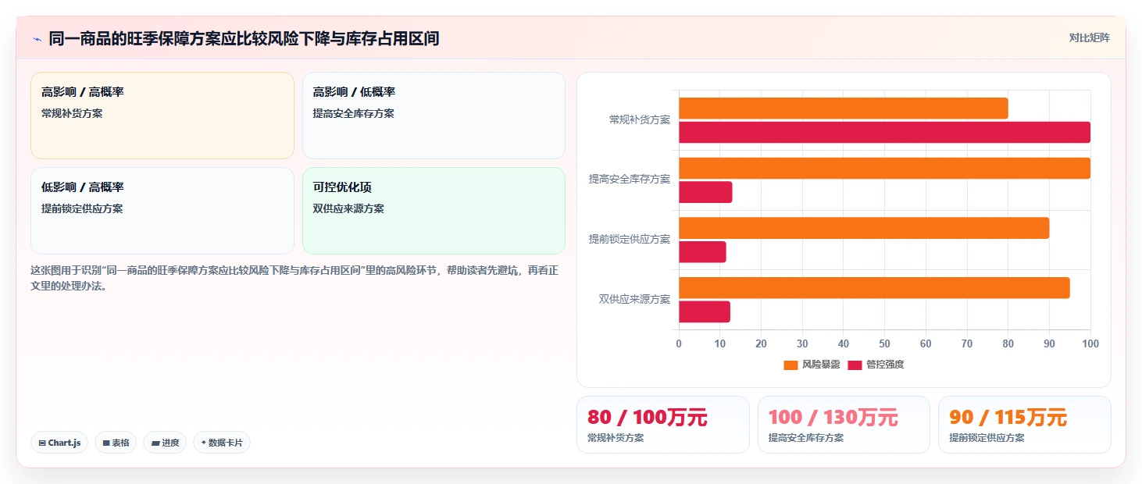
Task: Click the 提高安全库存方案 text in the matrix card
Action: pos(354,113)
